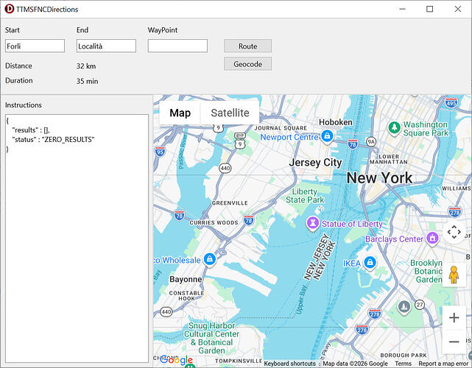Click the Bayonne label on map
The height and width of the screenshot is (368, 472).
(x=186, y=279)
